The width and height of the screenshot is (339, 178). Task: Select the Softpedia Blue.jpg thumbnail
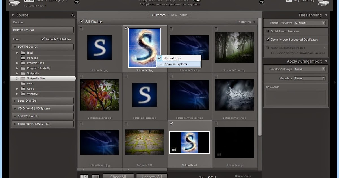[x=190, y=47]
